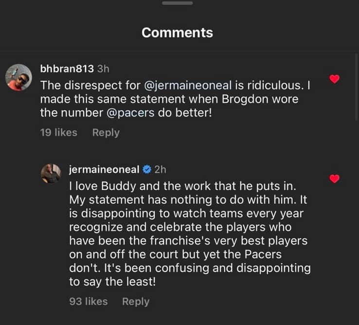Click jermaineoneal's reply text about Buddy
The width and height of the screenshot is (359, 325).
[190, 234]
